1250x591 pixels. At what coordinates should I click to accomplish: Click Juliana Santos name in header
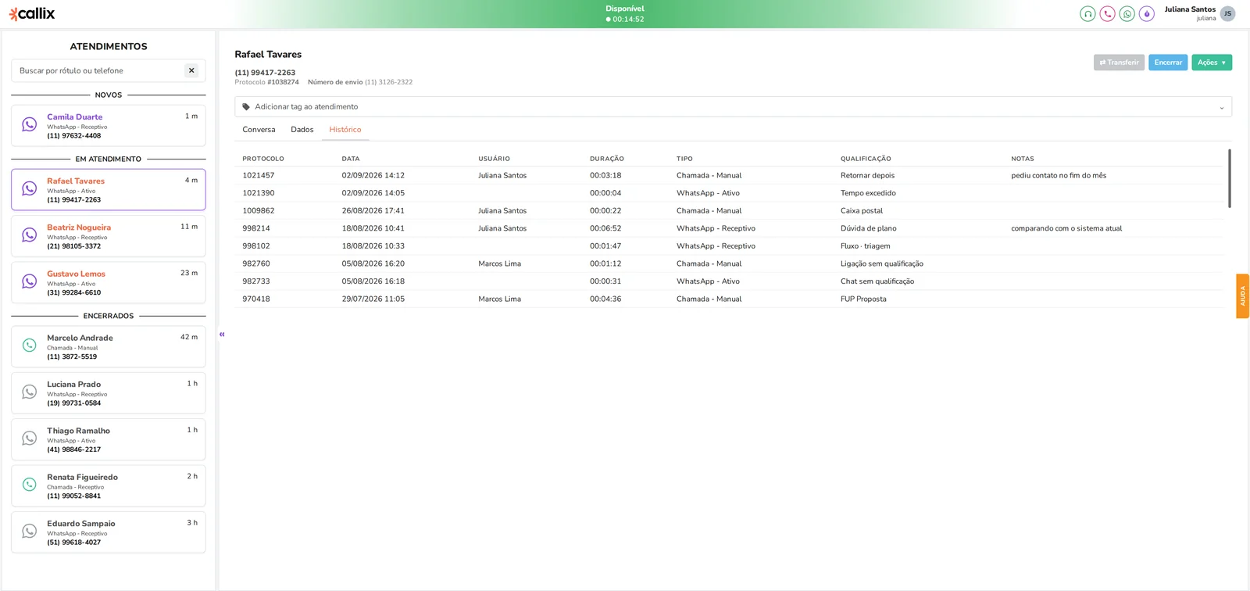[1190, 9]
